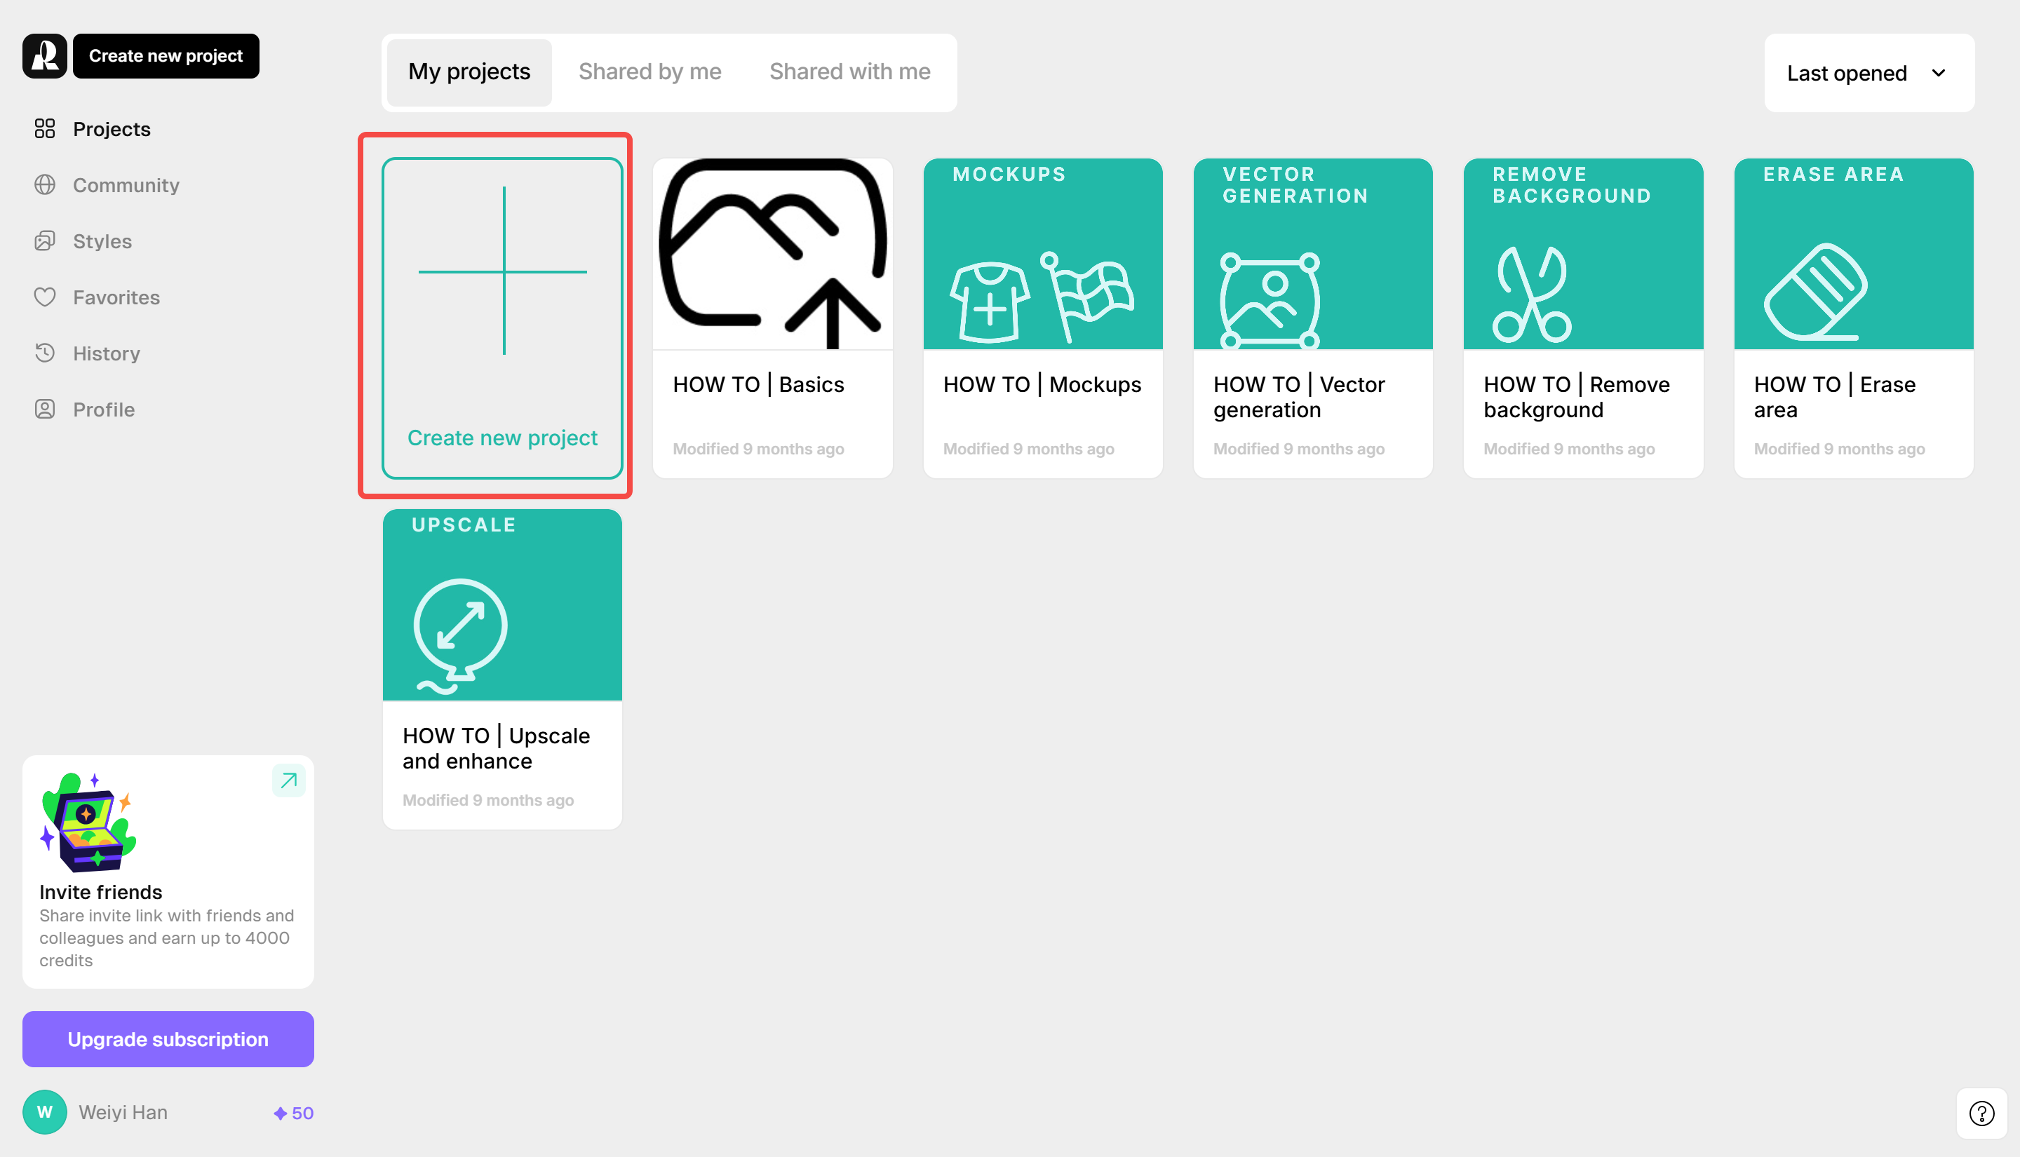Open invite friends arrow icon
The image size is (2020, 1157).
coord(288,780)
